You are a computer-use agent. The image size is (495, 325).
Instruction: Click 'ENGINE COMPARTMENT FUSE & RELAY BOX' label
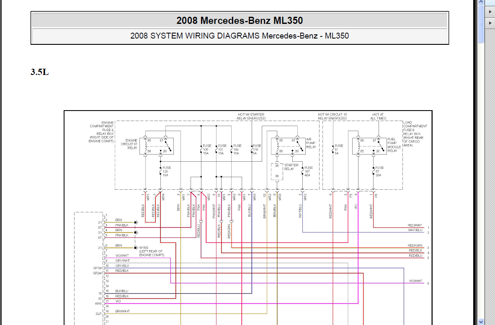101,132
